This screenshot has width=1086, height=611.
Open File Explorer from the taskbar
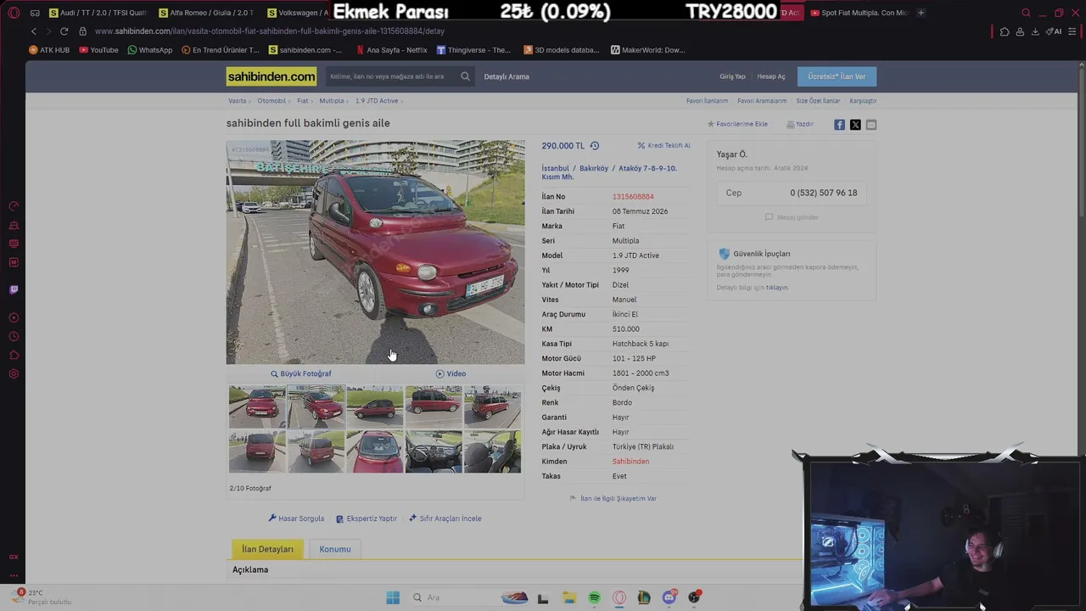568,597
